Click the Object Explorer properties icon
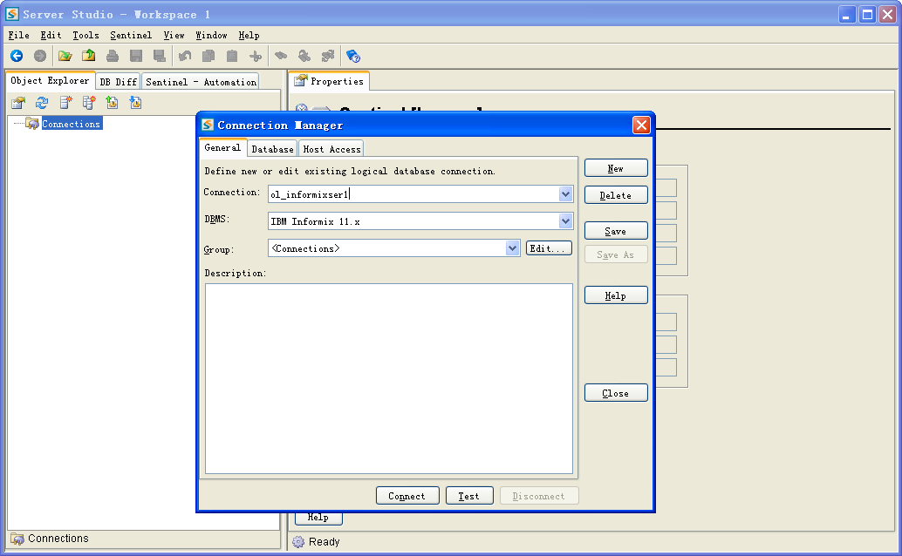Image resolution: width=902 pixels, height=556 pixels. click(18, 102)
